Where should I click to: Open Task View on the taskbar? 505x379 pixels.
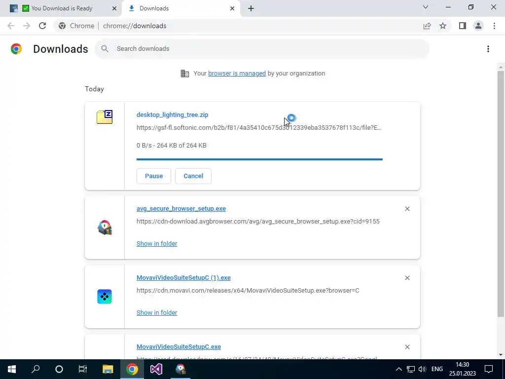tap(83, 369)
